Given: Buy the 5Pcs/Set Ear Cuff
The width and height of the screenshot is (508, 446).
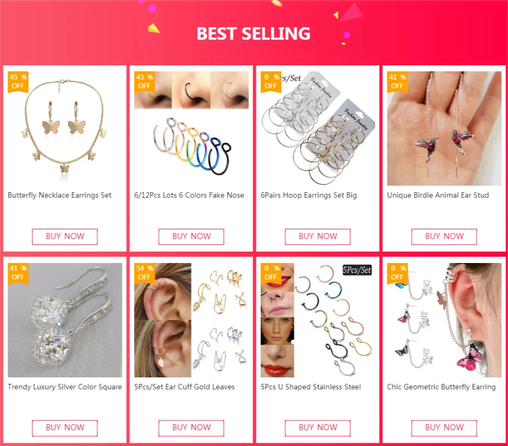Looking at the screenshot, I should tap(191, 428).
